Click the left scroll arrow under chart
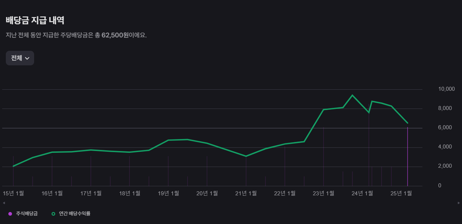This screenshot has width=462, height=224. tap(4, 203)
